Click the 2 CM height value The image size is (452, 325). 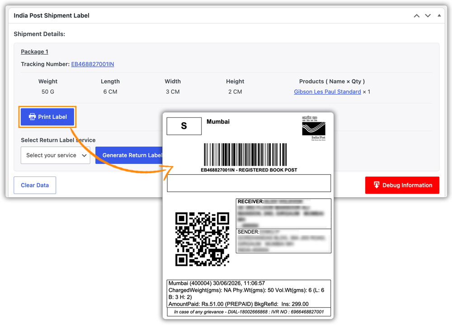[x=235, y=92]
